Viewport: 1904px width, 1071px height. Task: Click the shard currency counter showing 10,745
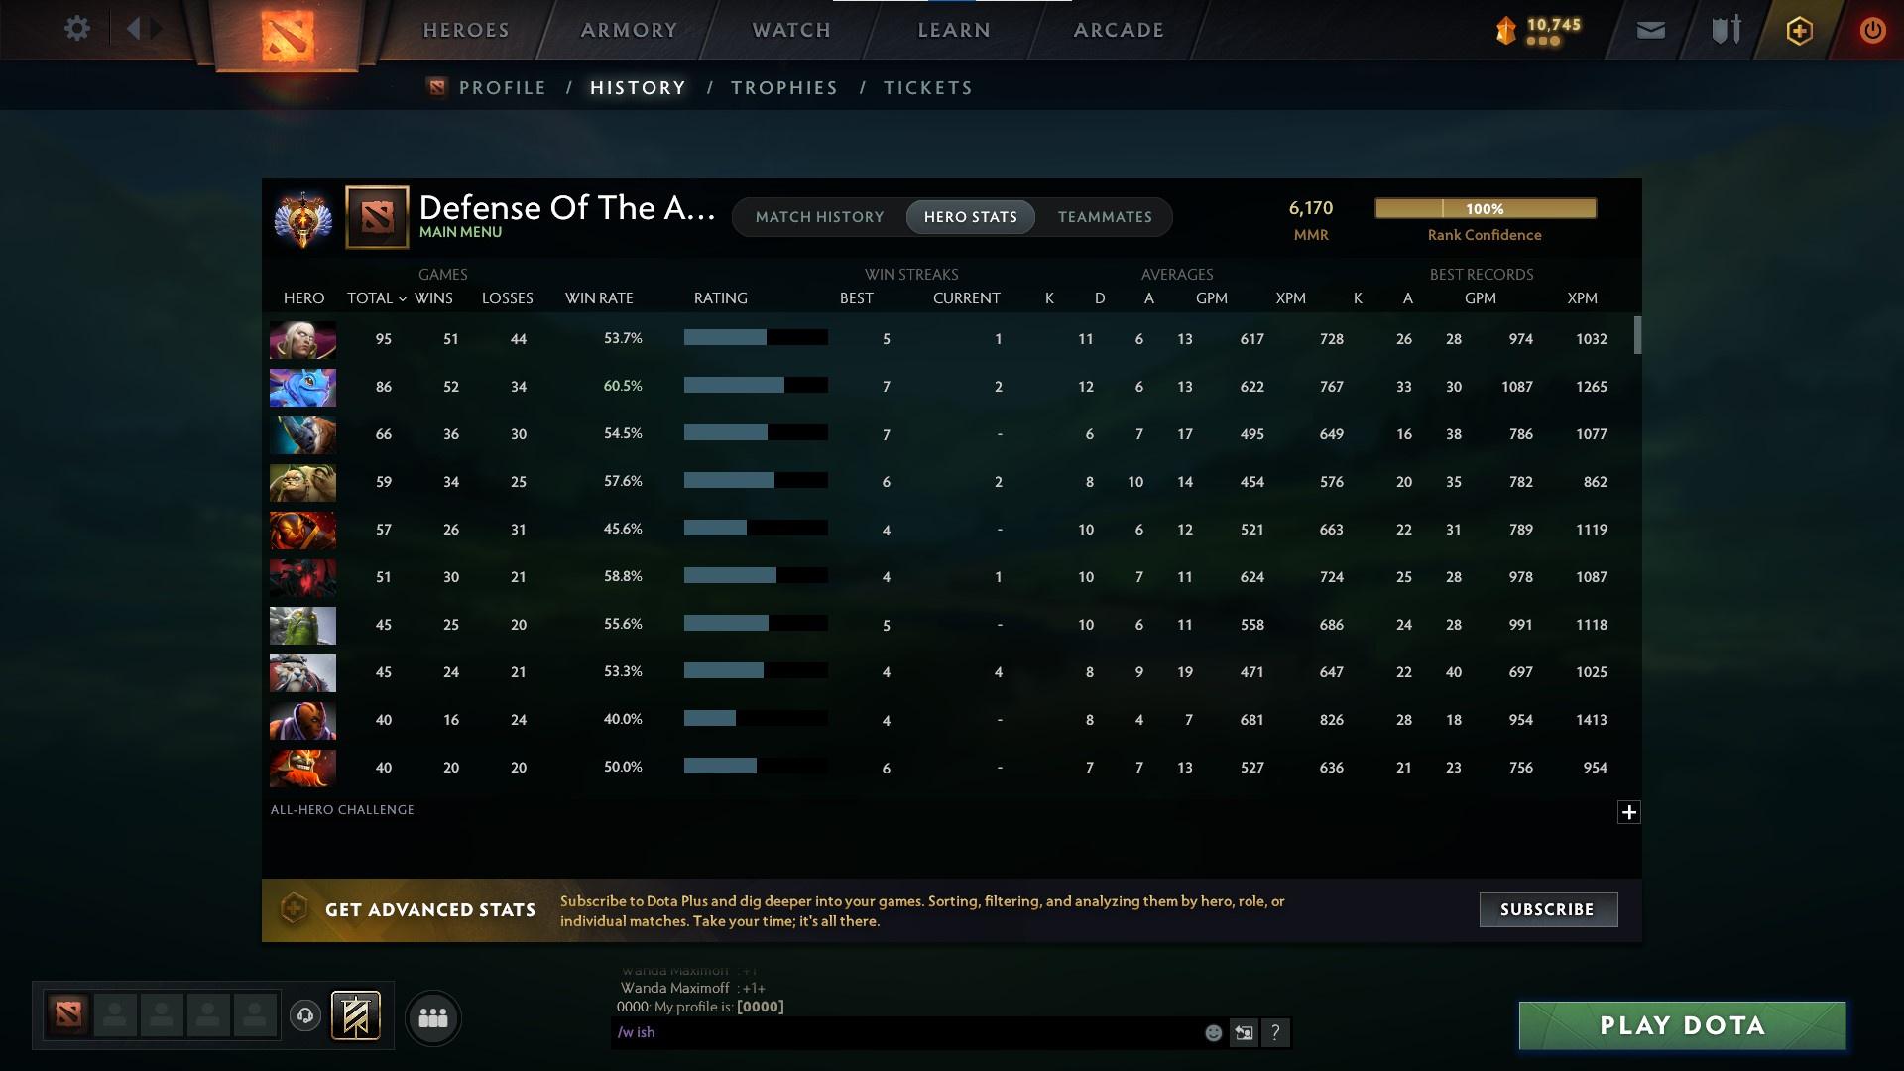[1540, 30]
